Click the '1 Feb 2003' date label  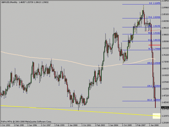[100, 125]
